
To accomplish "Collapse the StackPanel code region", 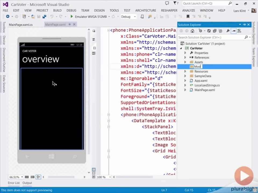I will pos(109,127).
